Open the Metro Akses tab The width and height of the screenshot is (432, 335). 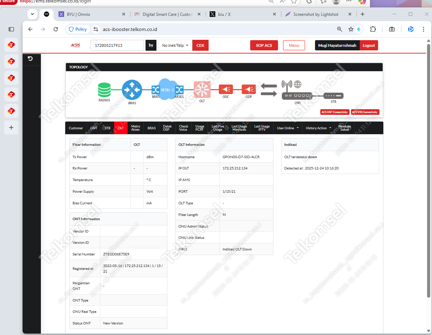click(135, 128)
